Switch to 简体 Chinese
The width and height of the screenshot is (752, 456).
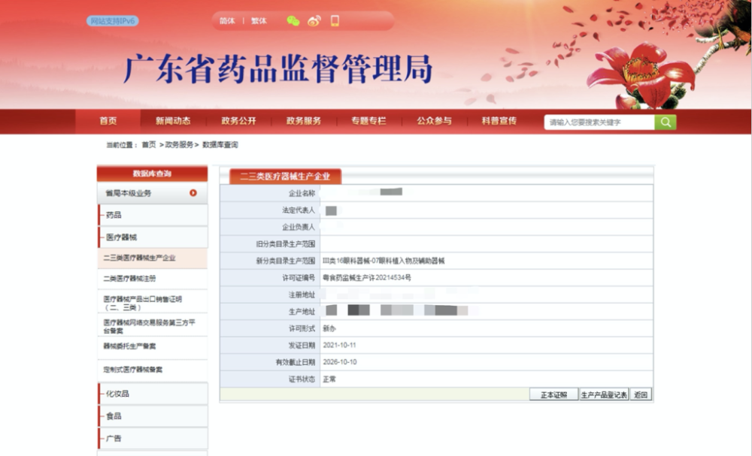pyautogui.click(x=227, y=21)
